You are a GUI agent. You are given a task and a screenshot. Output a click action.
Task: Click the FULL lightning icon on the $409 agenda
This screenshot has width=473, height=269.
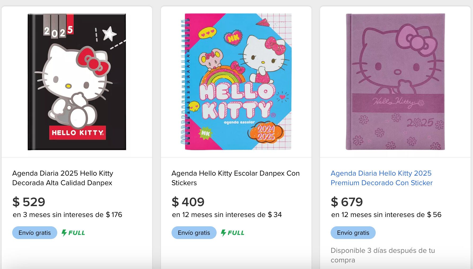coord(224,233)
